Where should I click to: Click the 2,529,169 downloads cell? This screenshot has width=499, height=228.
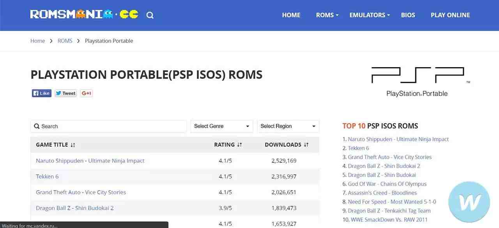tap(284, 161)
